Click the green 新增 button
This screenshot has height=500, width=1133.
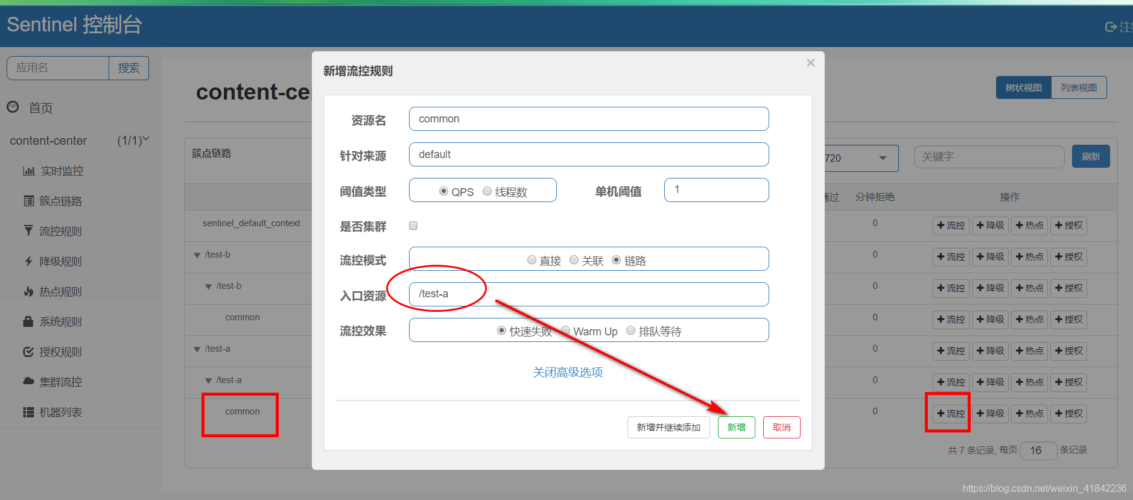737,428
